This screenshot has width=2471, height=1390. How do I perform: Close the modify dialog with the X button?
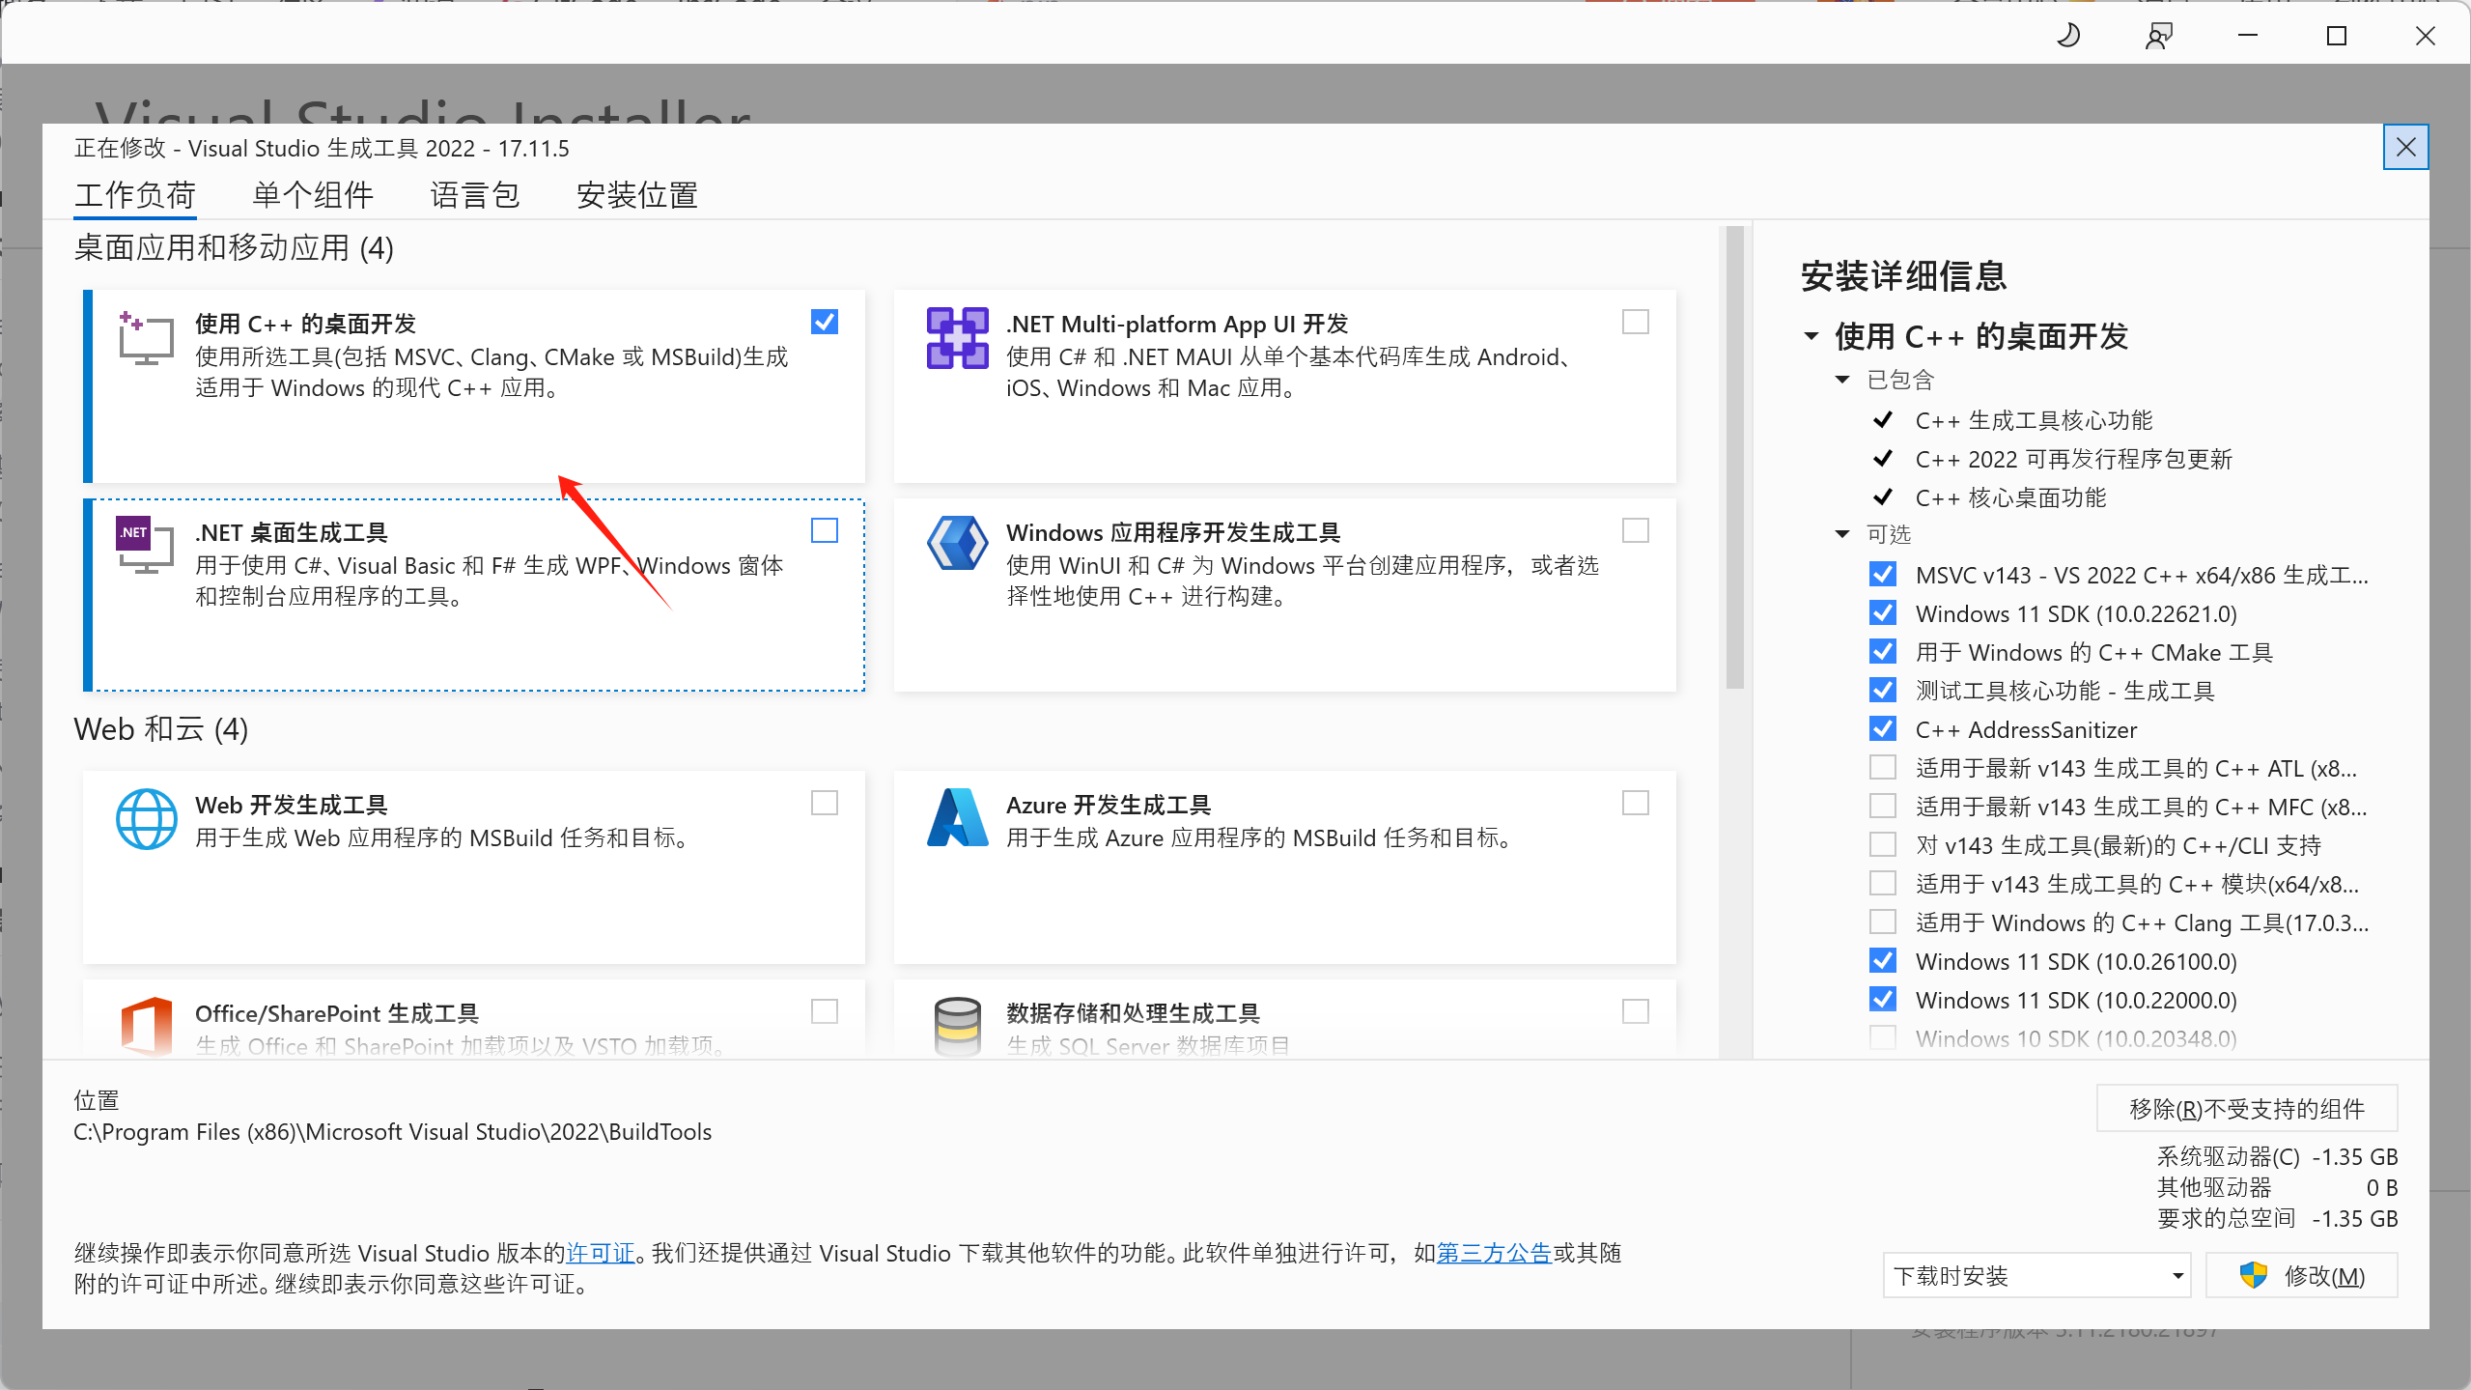click(x=2405, y=147)
